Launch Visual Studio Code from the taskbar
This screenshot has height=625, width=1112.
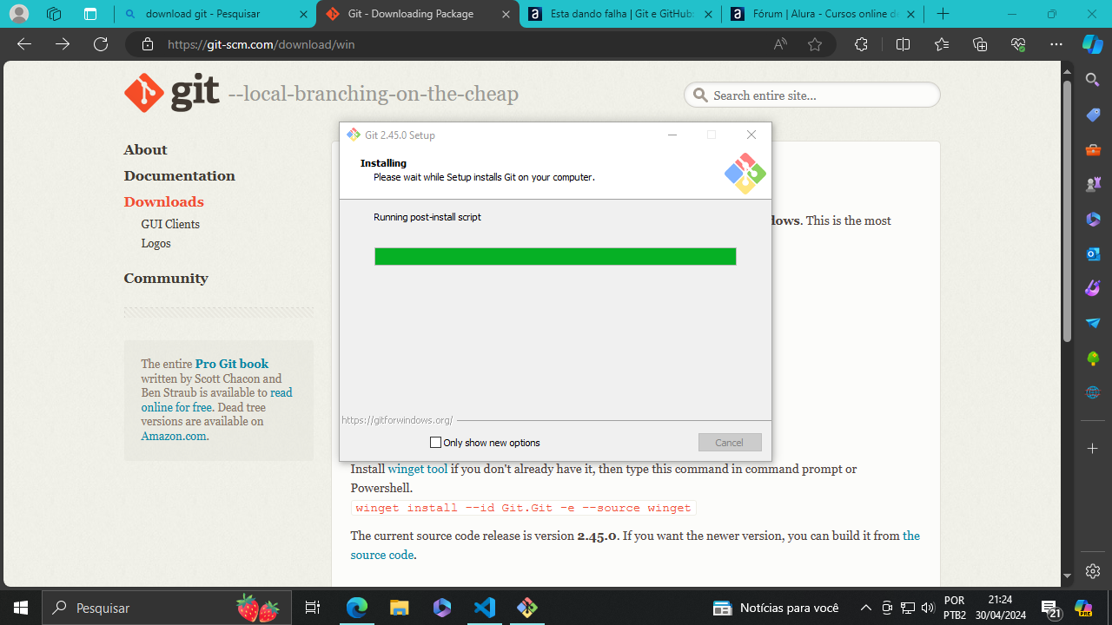pos(485,608)
